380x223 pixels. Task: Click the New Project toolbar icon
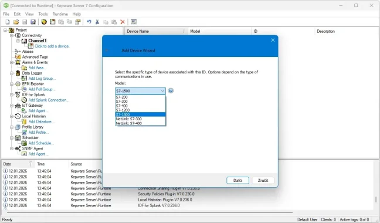8,22
